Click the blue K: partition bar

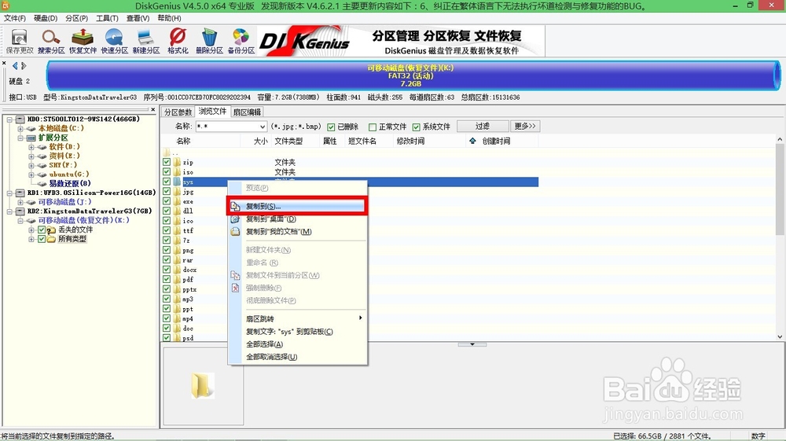pyautogui.click(x=413, y=75)
